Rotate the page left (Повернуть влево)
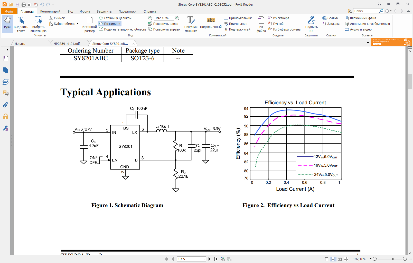The width and height of the screenshot is (413, 263). tap(163, 24)
